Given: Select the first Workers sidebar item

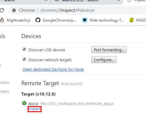Looking at the screenshot, I should (x=5, y=83).
